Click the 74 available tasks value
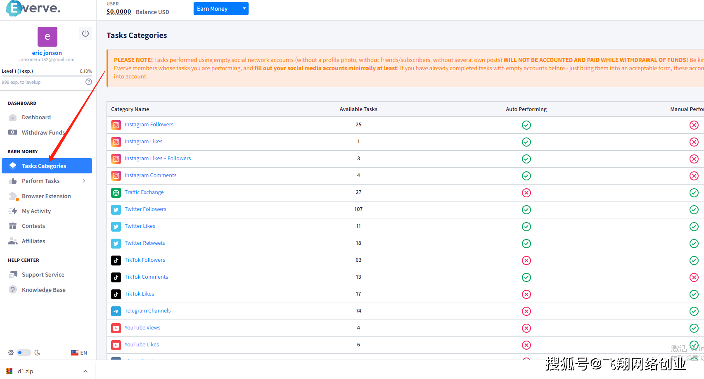 [358, 311]
